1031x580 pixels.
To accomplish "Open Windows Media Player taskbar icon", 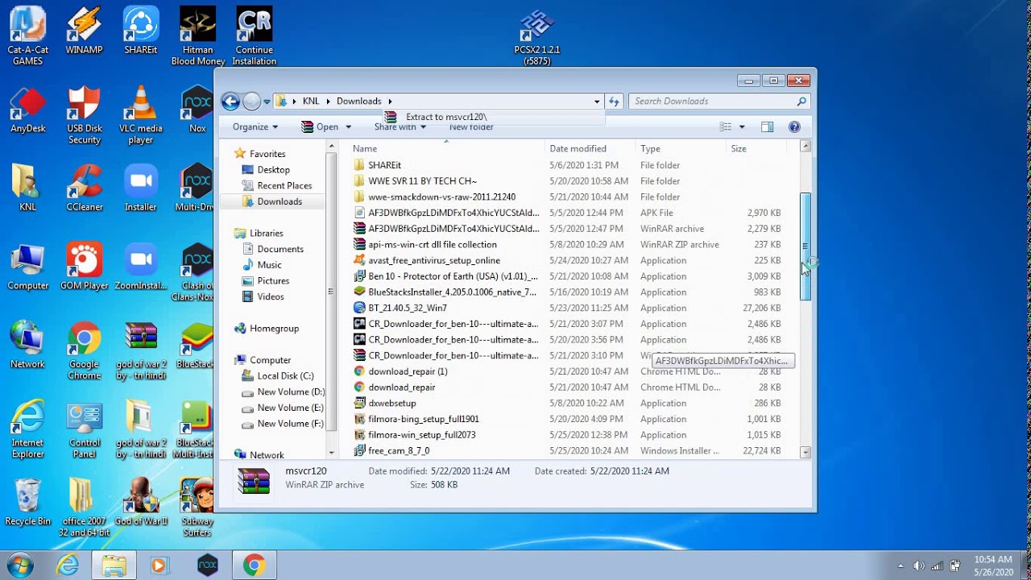I will (x=159, y=565).
